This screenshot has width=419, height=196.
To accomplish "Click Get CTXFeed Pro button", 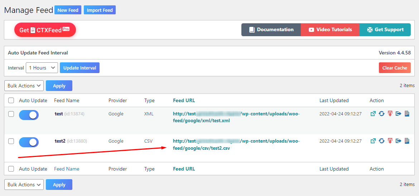I will coord(45,30).
